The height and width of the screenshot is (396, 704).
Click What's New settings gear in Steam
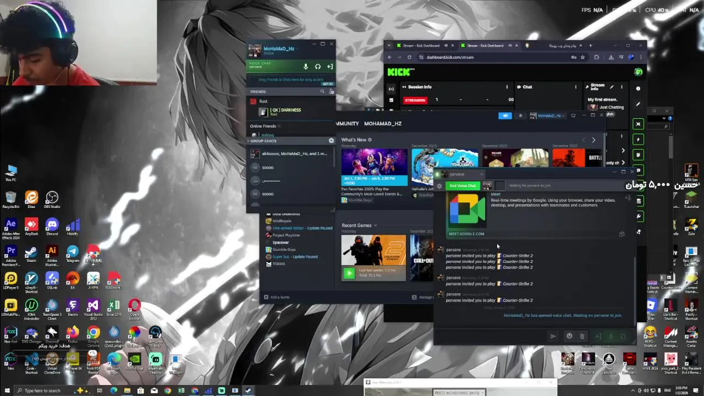coord(370,140)
